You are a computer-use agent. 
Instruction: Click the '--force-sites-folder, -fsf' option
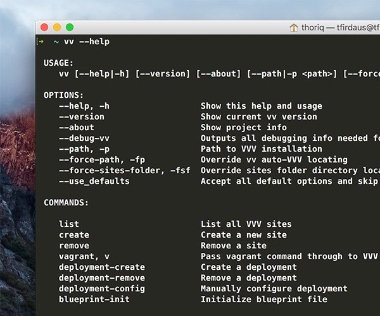[125, 170]
